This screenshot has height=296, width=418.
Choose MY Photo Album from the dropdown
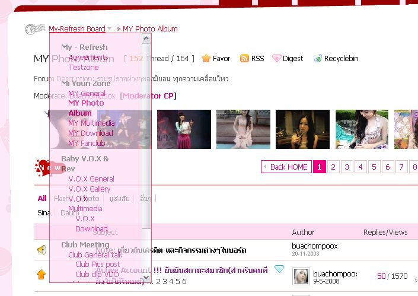86,108
